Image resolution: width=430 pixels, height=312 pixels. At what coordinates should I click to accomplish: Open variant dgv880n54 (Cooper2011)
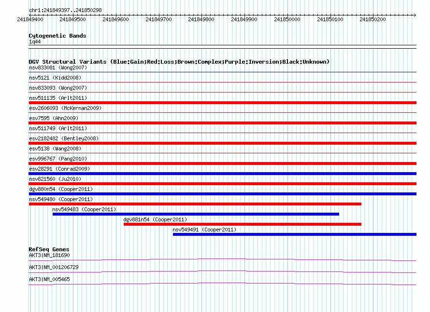61,189
